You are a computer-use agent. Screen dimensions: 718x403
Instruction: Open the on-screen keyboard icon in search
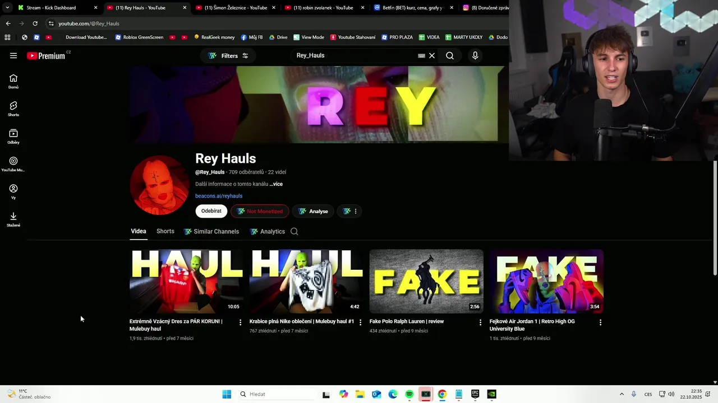(x=422, y=55)
